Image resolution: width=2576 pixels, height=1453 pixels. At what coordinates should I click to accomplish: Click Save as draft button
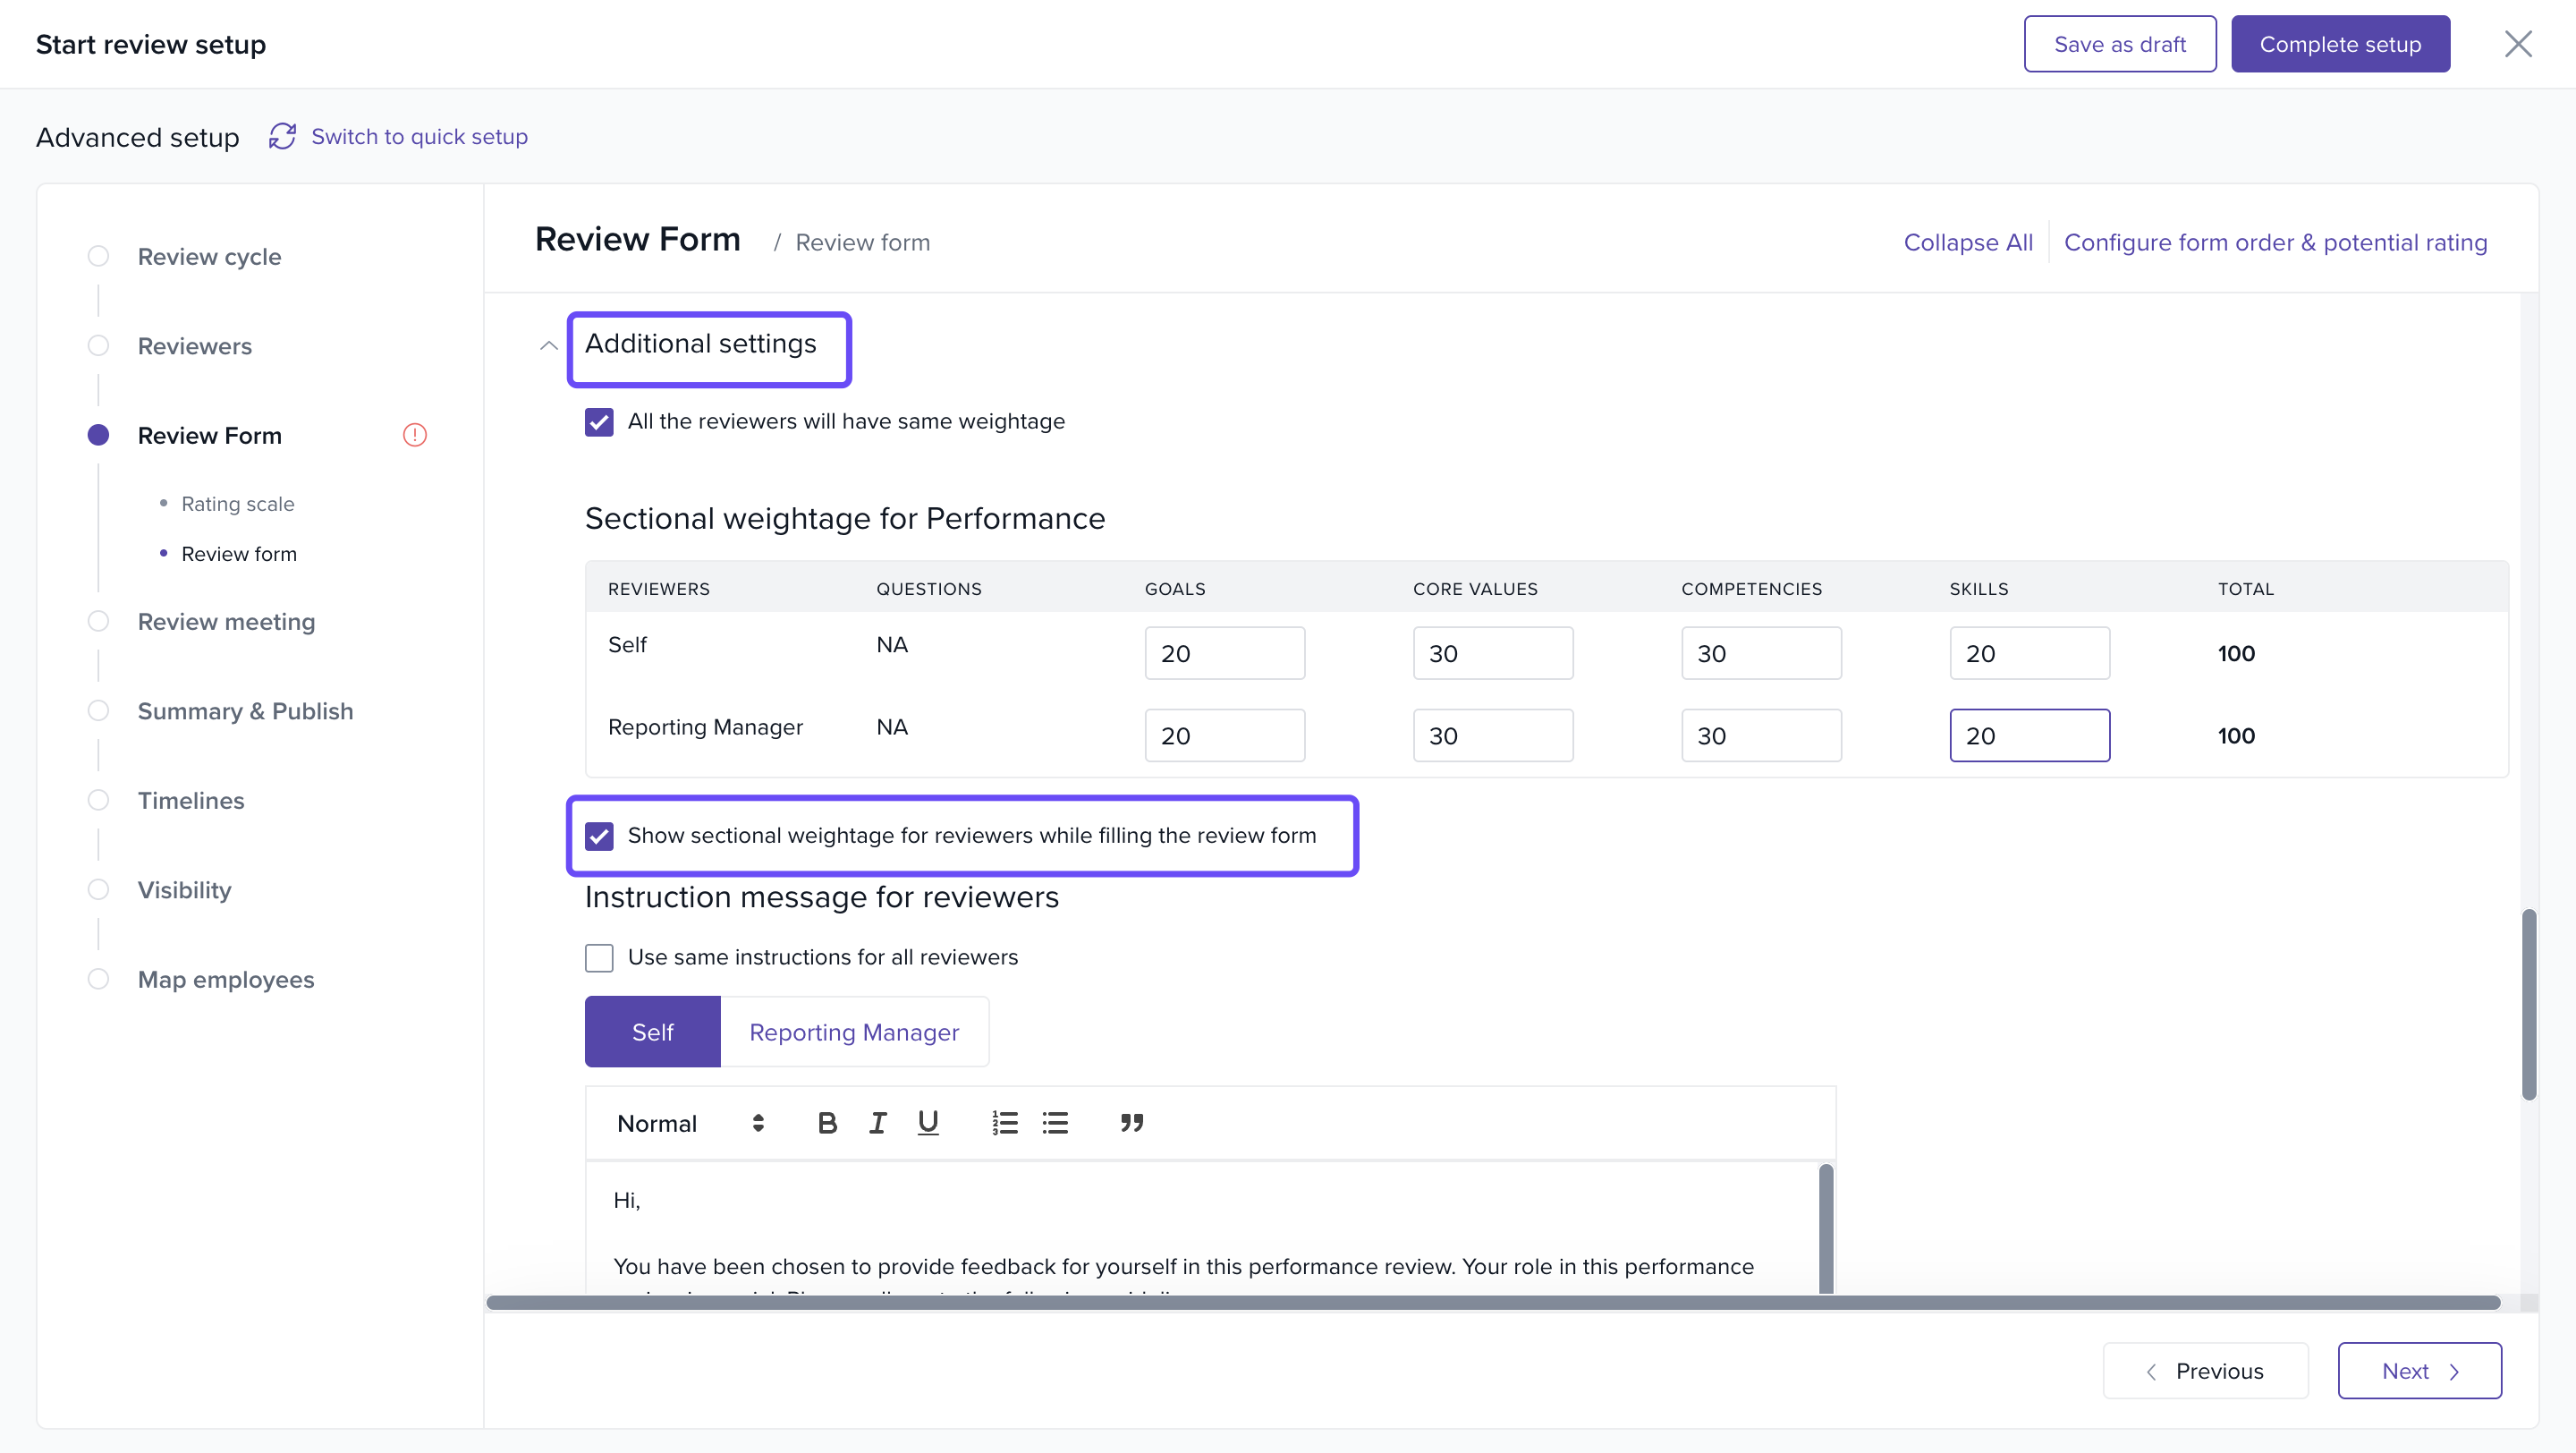click(2119, 44)
